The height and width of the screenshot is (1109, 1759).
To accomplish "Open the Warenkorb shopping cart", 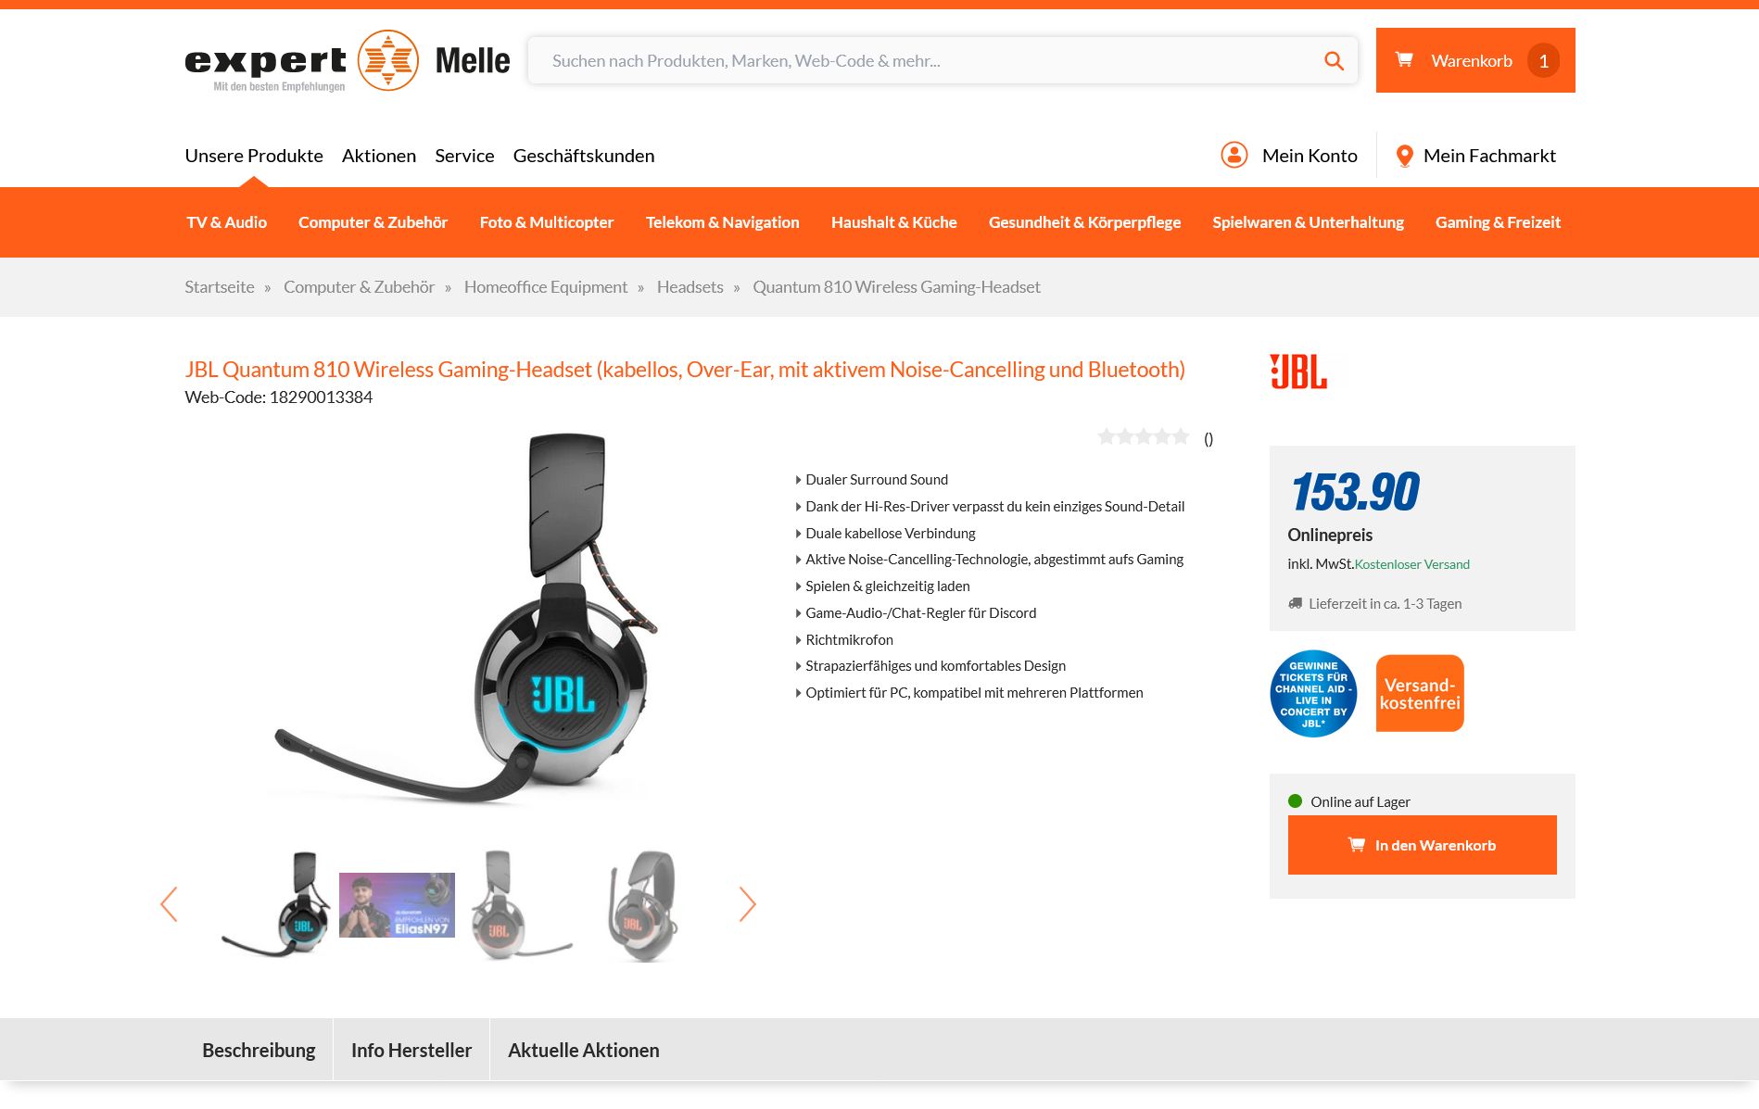I will coord(1475,60).
